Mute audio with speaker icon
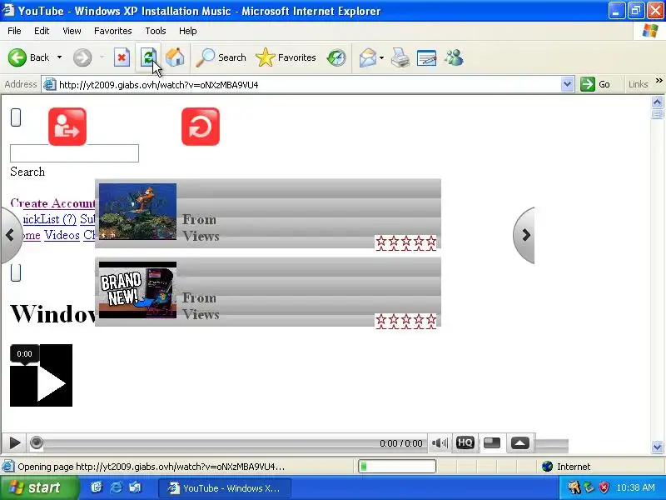The image size is (666, 500). [x=440, y=443]
